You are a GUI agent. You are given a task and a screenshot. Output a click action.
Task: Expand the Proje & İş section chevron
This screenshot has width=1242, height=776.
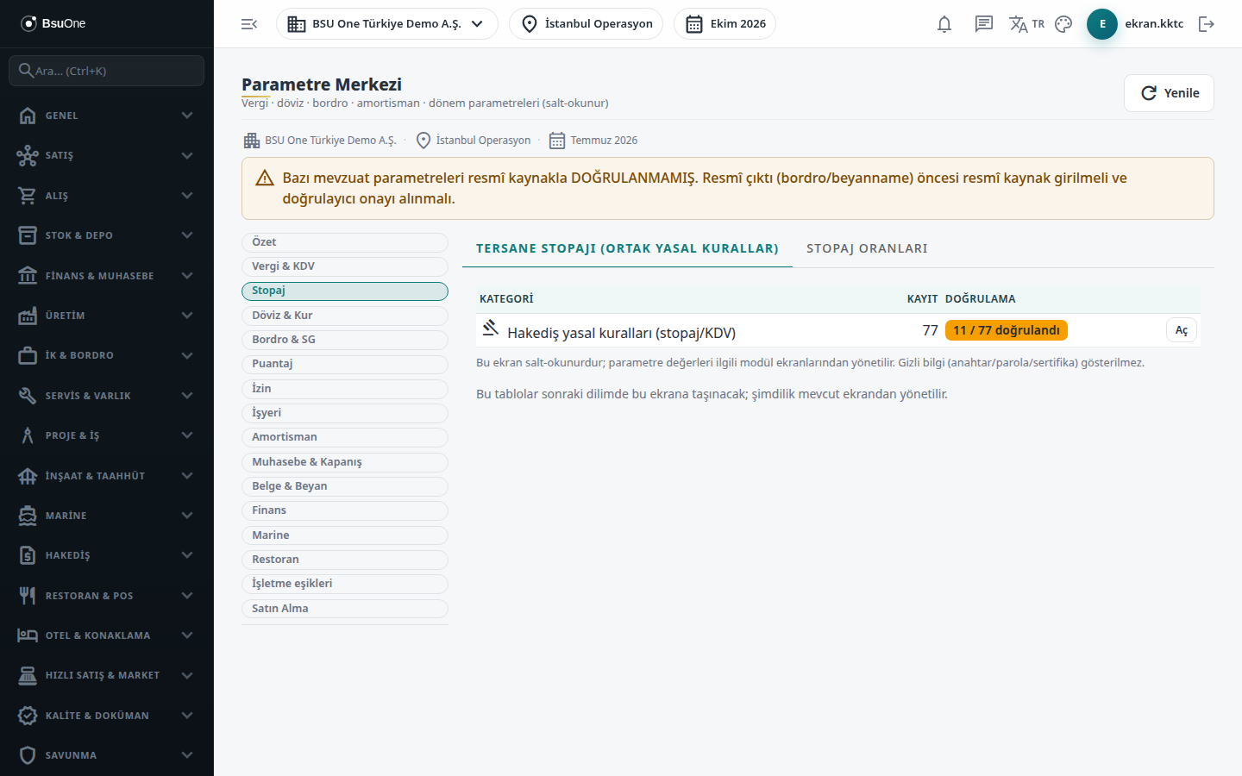(187, 435)
